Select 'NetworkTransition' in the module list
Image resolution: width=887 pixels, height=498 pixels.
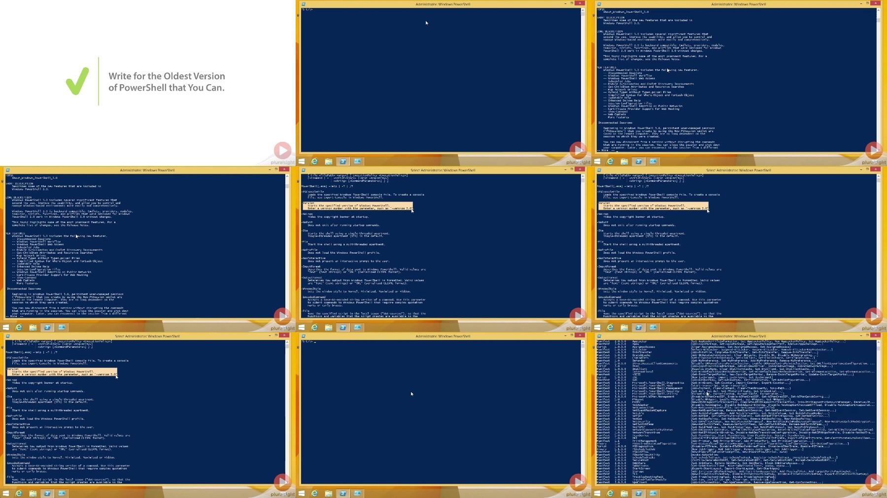[646, 432]
